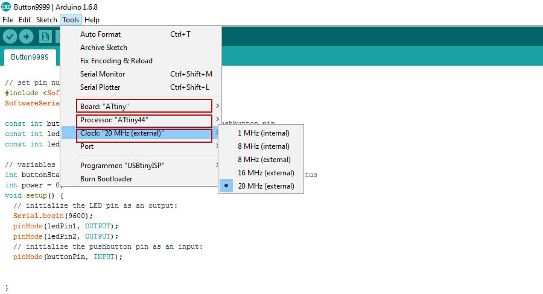Screen dimensions: 543x294
Task: Switch to the Button9999 sketch tab
Action: click(30, 57)
